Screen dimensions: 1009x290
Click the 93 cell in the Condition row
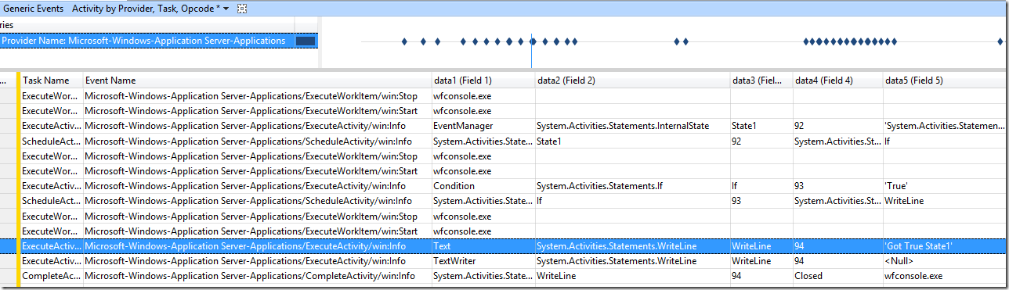coord(837,186)
